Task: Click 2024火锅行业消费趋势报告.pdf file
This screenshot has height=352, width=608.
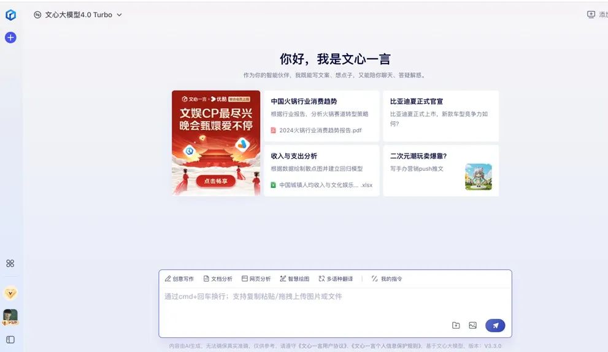Action: (x=320, y=130)
